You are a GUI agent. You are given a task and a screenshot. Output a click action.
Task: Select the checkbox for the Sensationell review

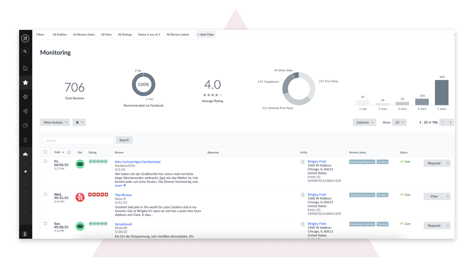point(45,224)
